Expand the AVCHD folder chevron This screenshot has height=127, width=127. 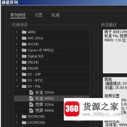[x=17, y=44]
